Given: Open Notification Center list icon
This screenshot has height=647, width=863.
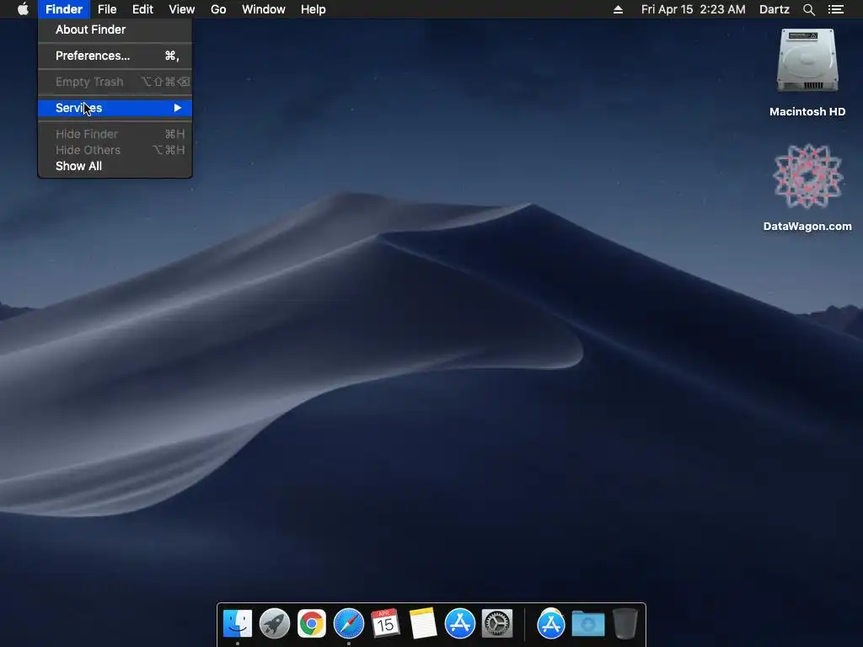Looking at the screenshot, I should coord(835,9).
